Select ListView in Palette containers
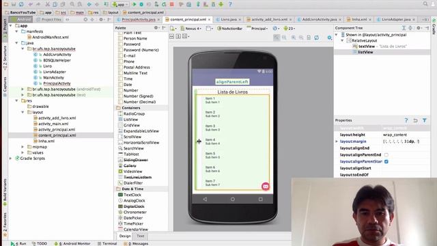437x246 pixels. point(130,120)
